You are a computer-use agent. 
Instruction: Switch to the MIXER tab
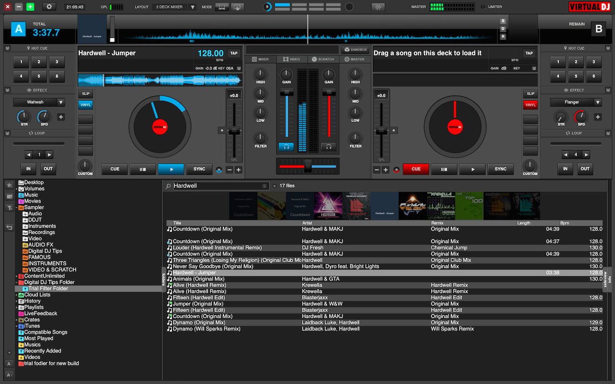260,59
